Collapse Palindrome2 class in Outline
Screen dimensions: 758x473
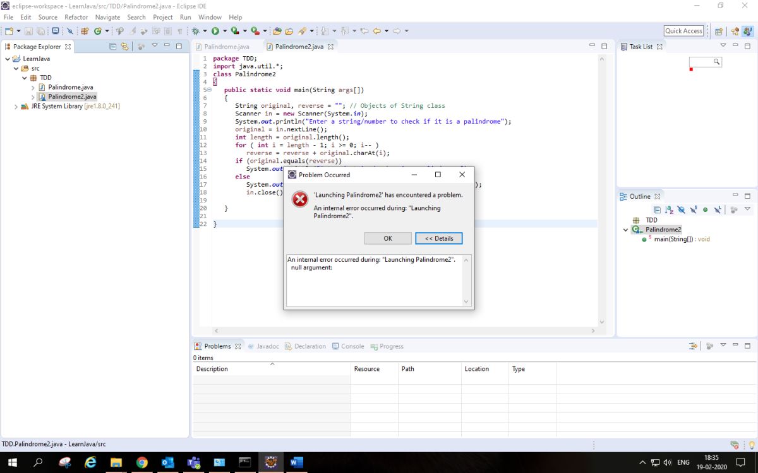[x=626, y=230]
